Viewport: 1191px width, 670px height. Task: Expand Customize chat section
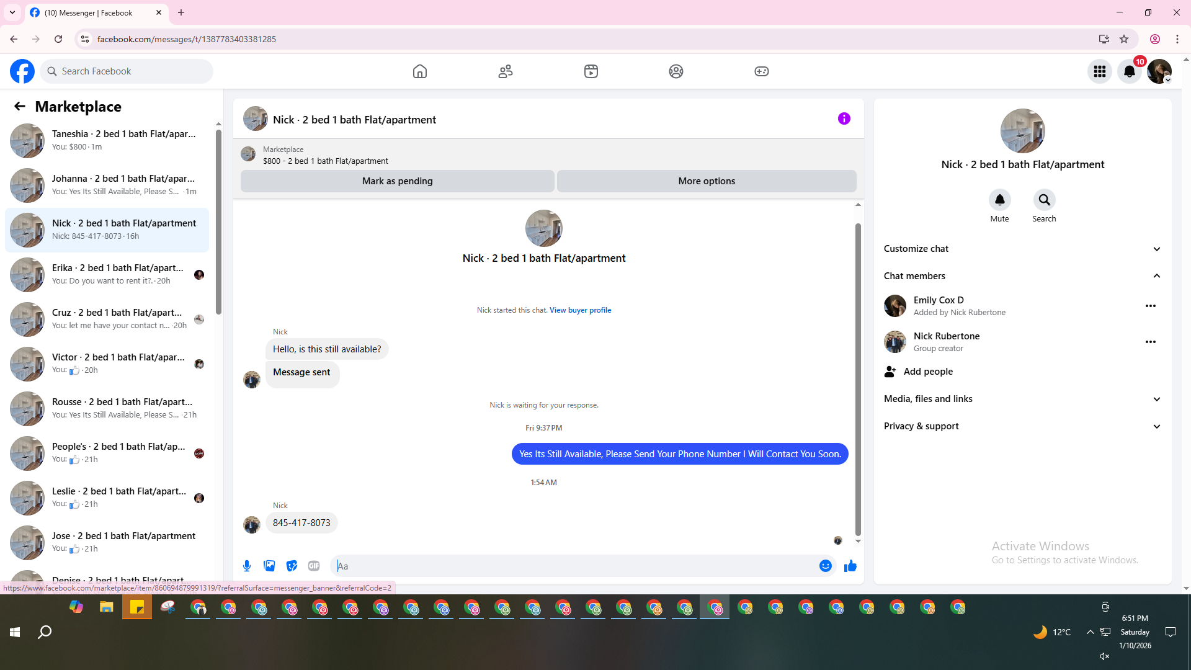[1156, 249]
